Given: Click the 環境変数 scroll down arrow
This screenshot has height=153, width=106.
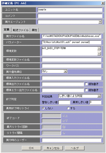Looking at the screenshot, I should 99,54.
